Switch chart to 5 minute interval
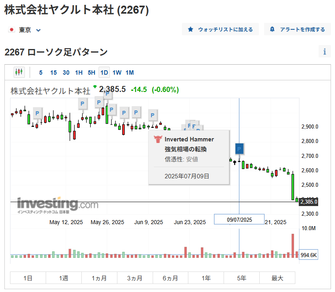Image resolution: width=335 pixels, height=292 pixels. (x=40, y=73)
